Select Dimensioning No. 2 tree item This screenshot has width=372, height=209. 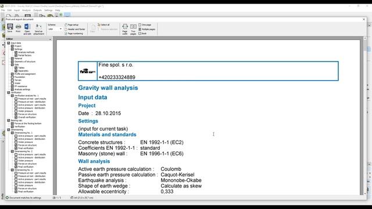coord(23,152)
